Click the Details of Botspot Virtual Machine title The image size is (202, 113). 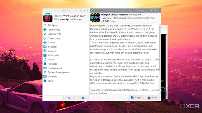point(125,10)
